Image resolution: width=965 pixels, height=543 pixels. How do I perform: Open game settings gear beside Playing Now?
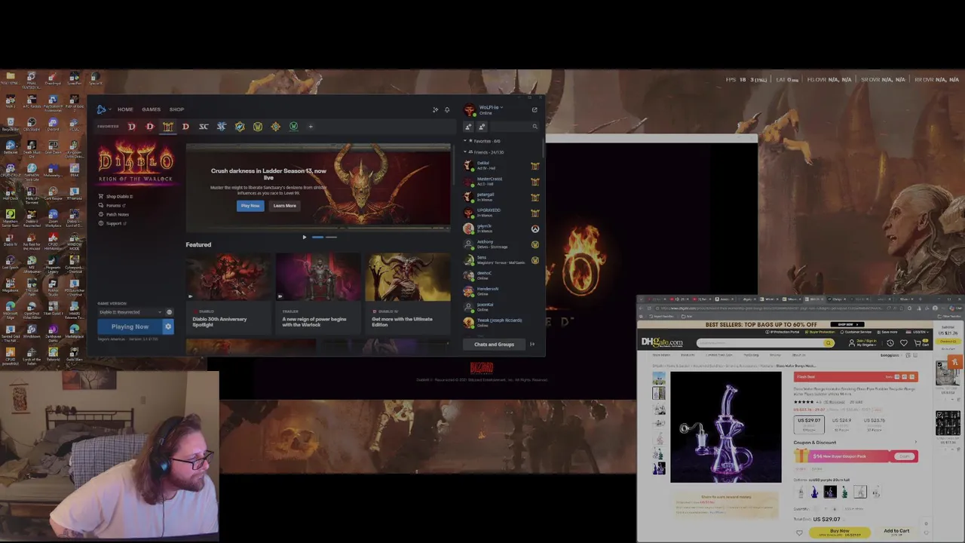coord(168,327)
